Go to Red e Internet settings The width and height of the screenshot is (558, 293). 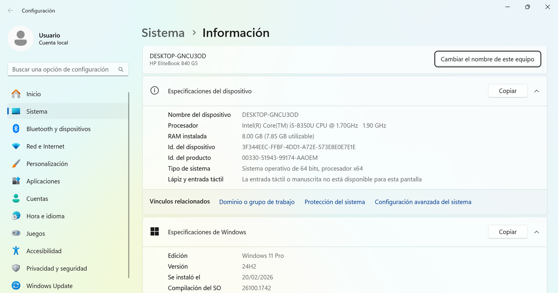[68, 146]
